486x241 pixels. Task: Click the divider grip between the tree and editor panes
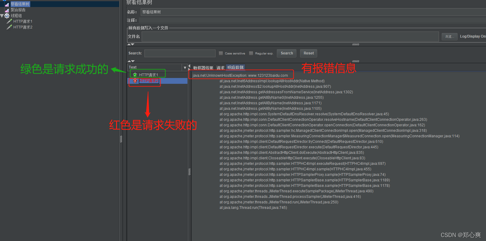[x=121, y=139]
